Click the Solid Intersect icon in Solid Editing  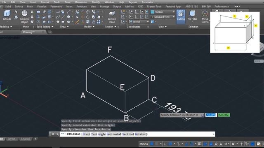tap(38, 22)
